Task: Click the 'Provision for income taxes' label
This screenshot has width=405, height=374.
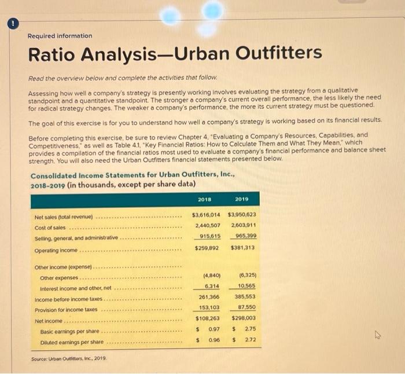Action: pos(66,310)
